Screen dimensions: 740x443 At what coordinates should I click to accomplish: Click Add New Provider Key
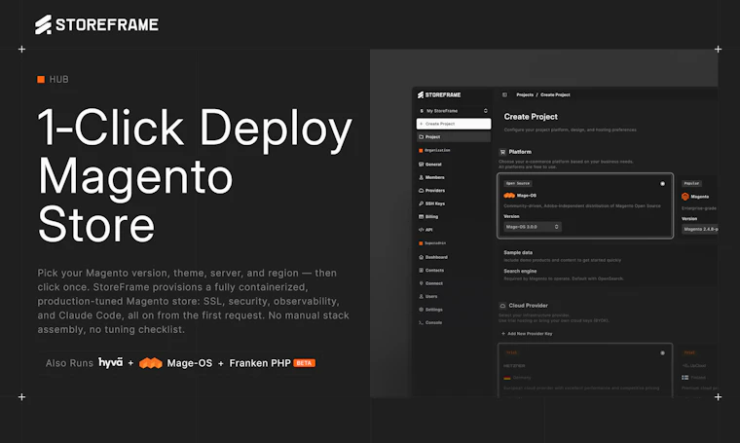click(x=527, y=334)
